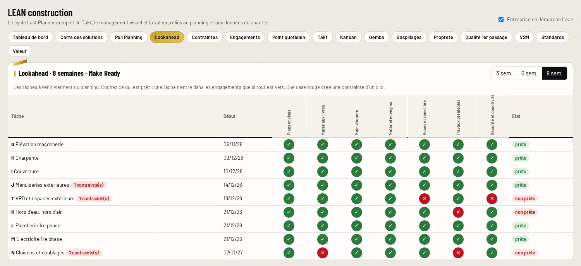
Task: Toggle Sécurité et coactivité for Élévation maçonnerie
Action: click(492, 145)
